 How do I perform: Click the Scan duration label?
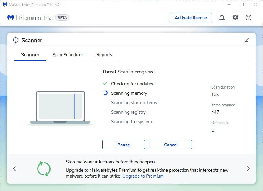[x=223, y=87]
